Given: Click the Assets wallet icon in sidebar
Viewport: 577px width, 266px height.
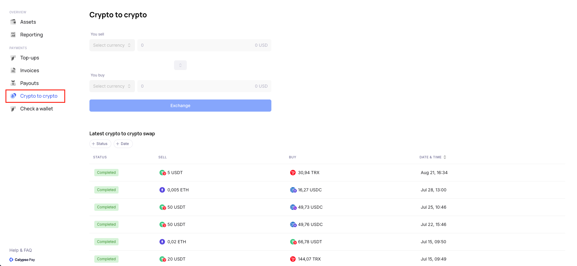Looking at the screenshot, I should coord(13,22).
